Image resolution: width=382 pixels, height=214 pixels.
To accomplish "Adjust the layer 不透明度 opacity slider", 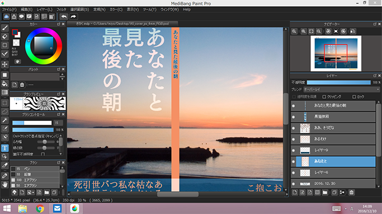I will [338, 82].
